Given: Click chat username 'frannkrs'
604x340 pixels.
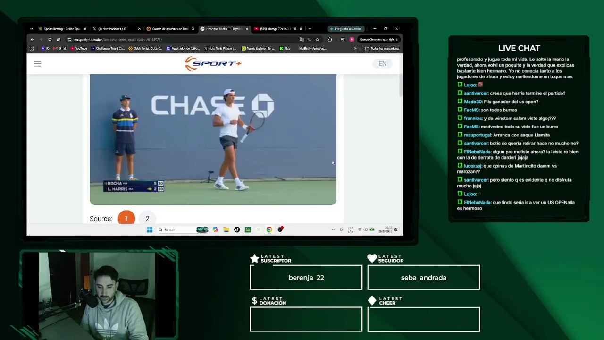Looking at the screenshot, I should (x=473, y=119).
